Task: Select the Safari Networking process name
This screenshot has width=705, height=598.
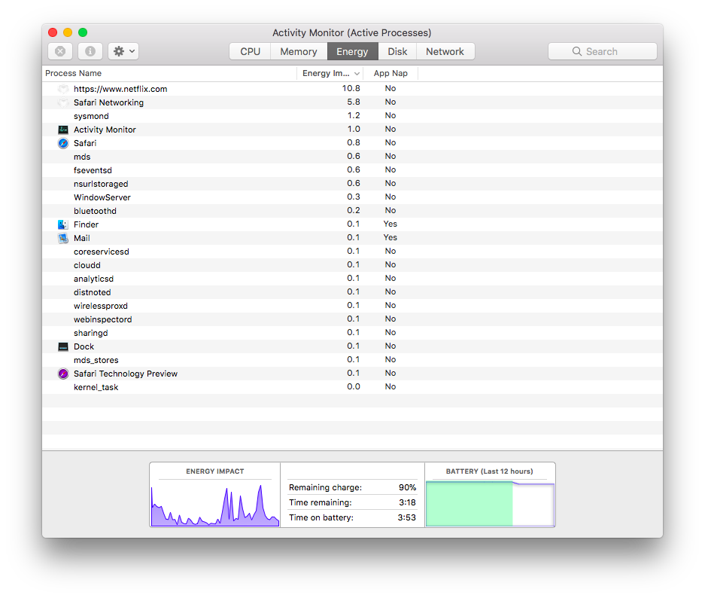Action: [x=109, y=102]
